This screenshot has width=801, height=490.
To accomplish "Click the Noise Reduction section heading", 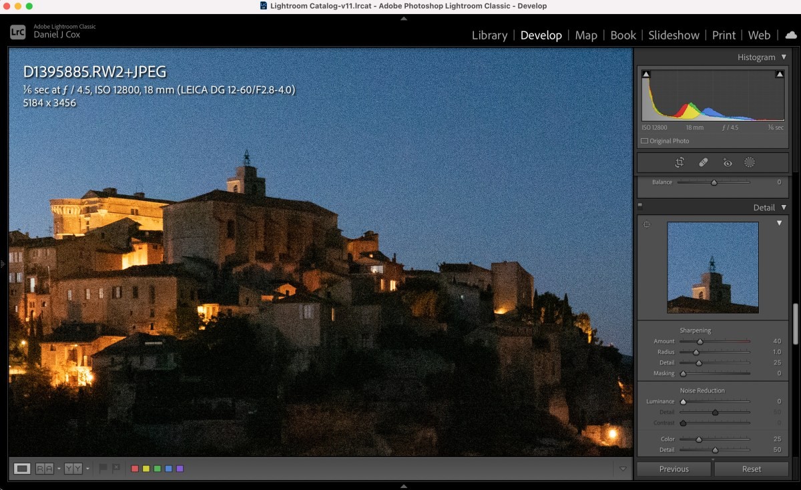I will click(702, 391).
